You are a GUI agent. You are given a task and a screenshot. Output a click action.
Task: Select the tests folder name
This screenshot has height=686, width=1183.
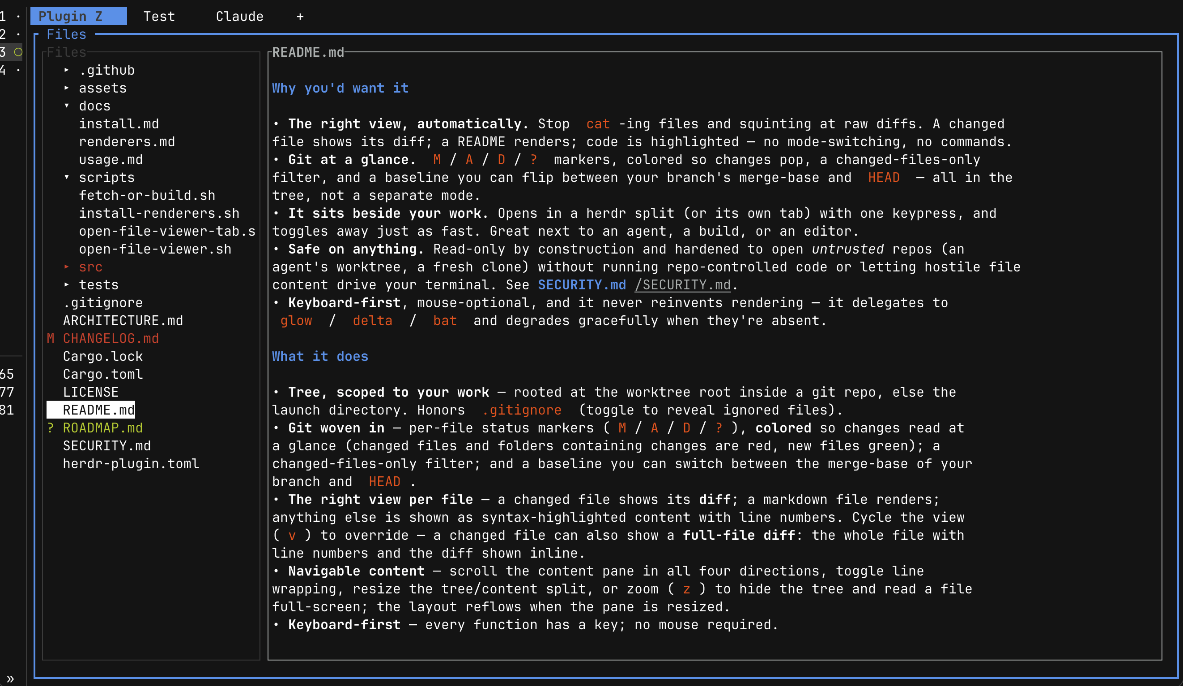coord(98,285)
